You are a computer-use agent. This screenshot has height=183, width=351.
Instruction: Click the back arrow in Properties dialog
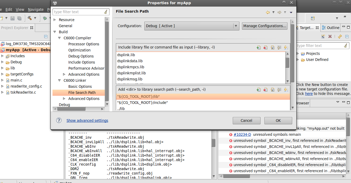(268, 12)
